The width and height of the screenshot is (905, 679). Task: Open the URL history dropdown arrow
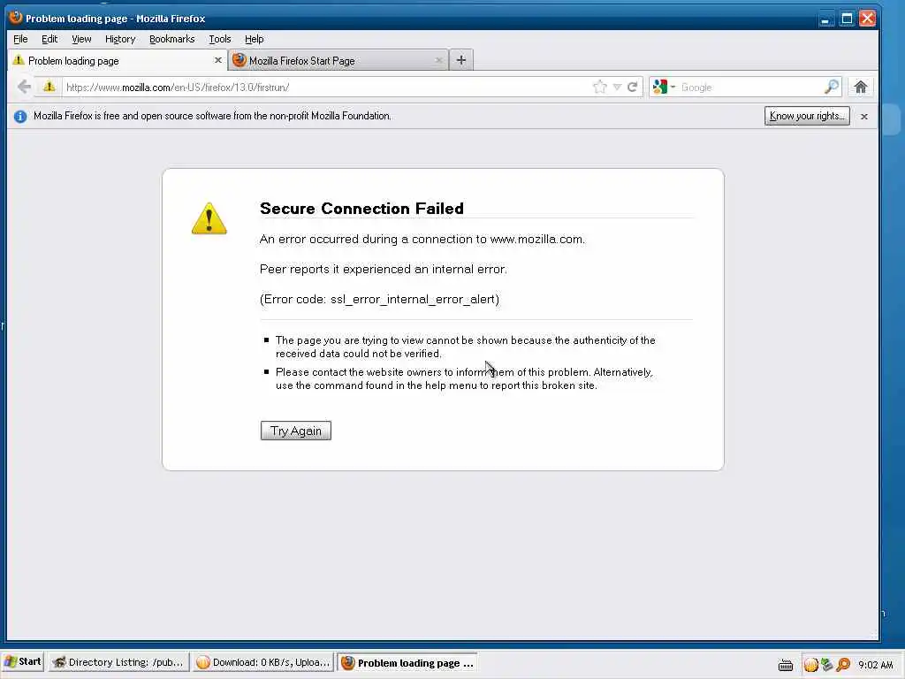coord(617,88)
